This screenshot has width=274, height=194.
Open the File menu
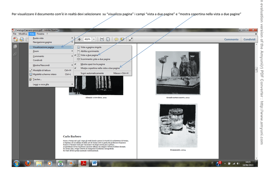click(14, 34)
